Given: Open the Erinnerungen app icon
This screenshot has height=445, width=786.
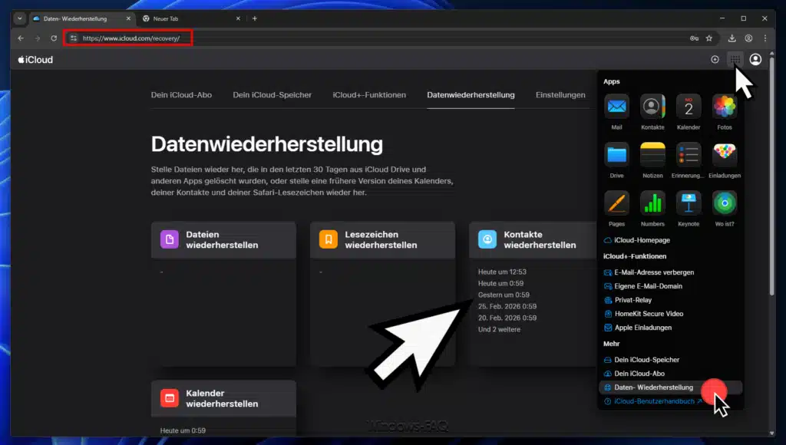Looking at the screenshot, I should 688,156.
